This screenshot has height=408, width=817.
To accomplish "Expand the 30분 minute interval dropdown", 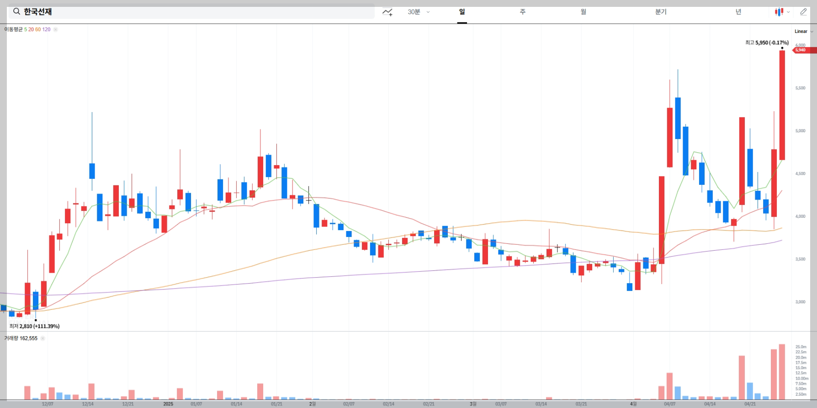I will (x=419, y=12).
